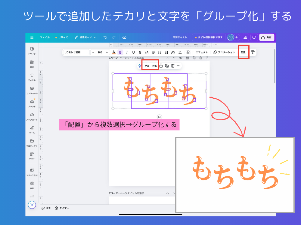Toggle strikethrough formatting

point(140,52)
